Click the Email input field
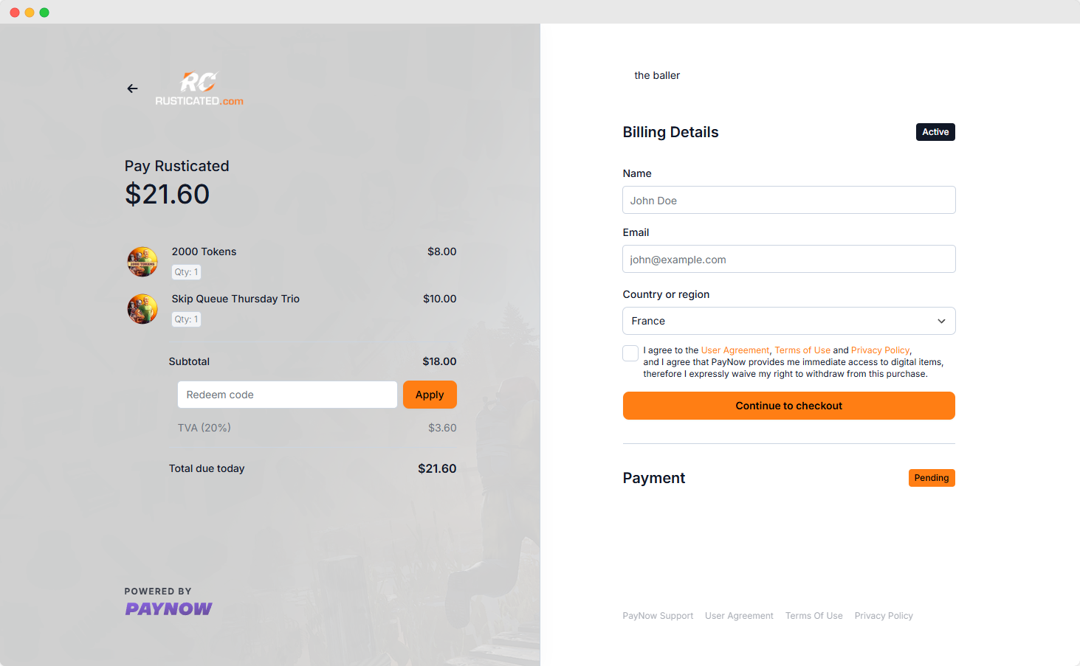 tap(789, 259)
